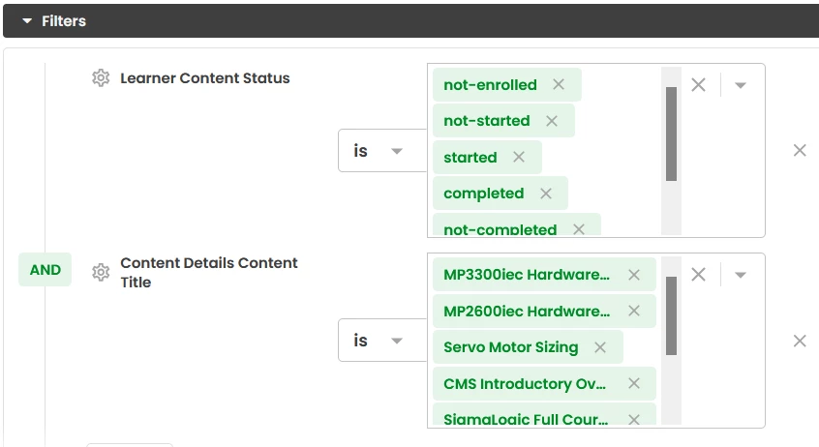Change the 'is' operator for Content Title
The width and height of the screenshot is (819, 447).
coord(382,340)
